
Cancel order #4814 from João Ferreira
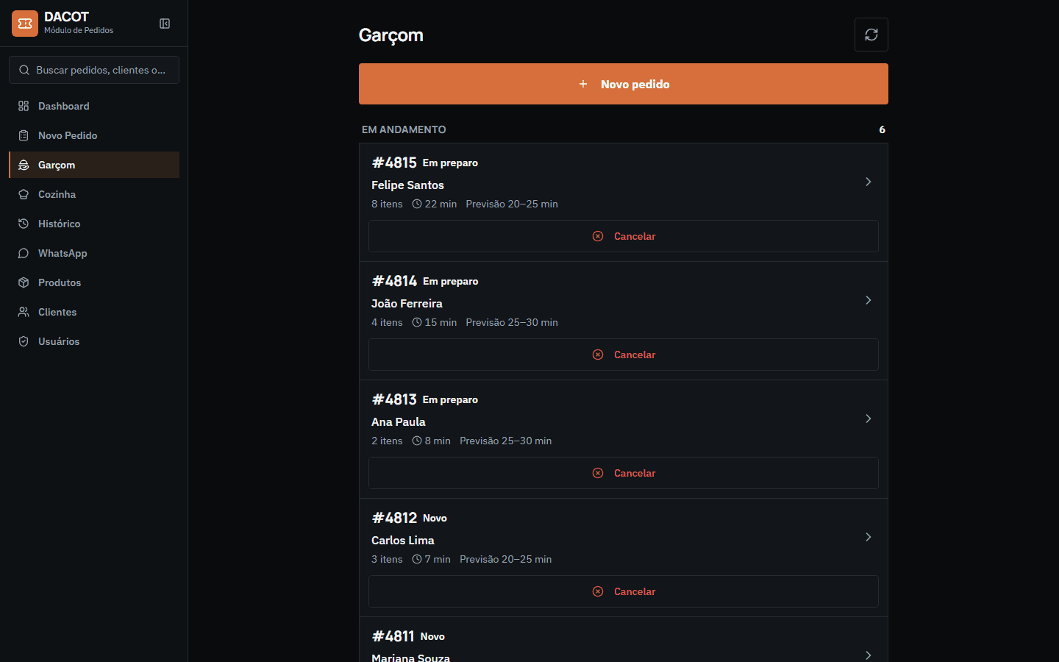point(624,355)
